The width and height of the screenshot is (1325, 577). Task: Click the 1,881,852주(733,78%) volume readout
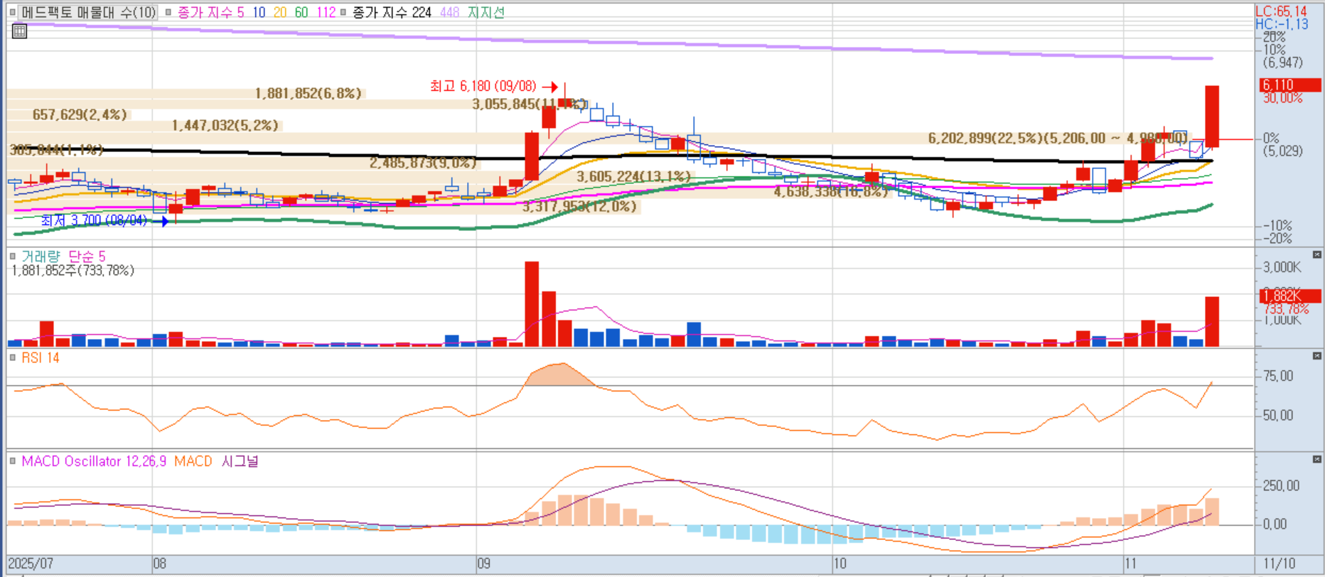[x=73, y=270]
